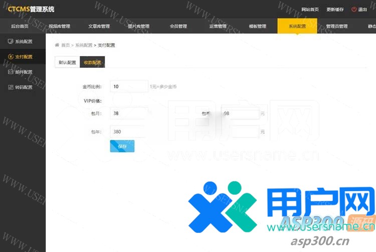Click the 转码配置 grid icon in sidebar

click(11, 87)
